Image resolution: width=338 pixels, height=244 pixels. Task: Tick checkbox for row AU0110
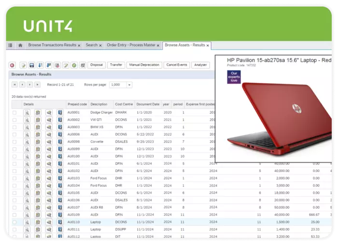click(x=14, y=222)
